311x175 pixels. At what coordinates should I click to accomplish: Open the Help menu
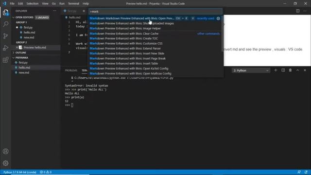(86, 3)
